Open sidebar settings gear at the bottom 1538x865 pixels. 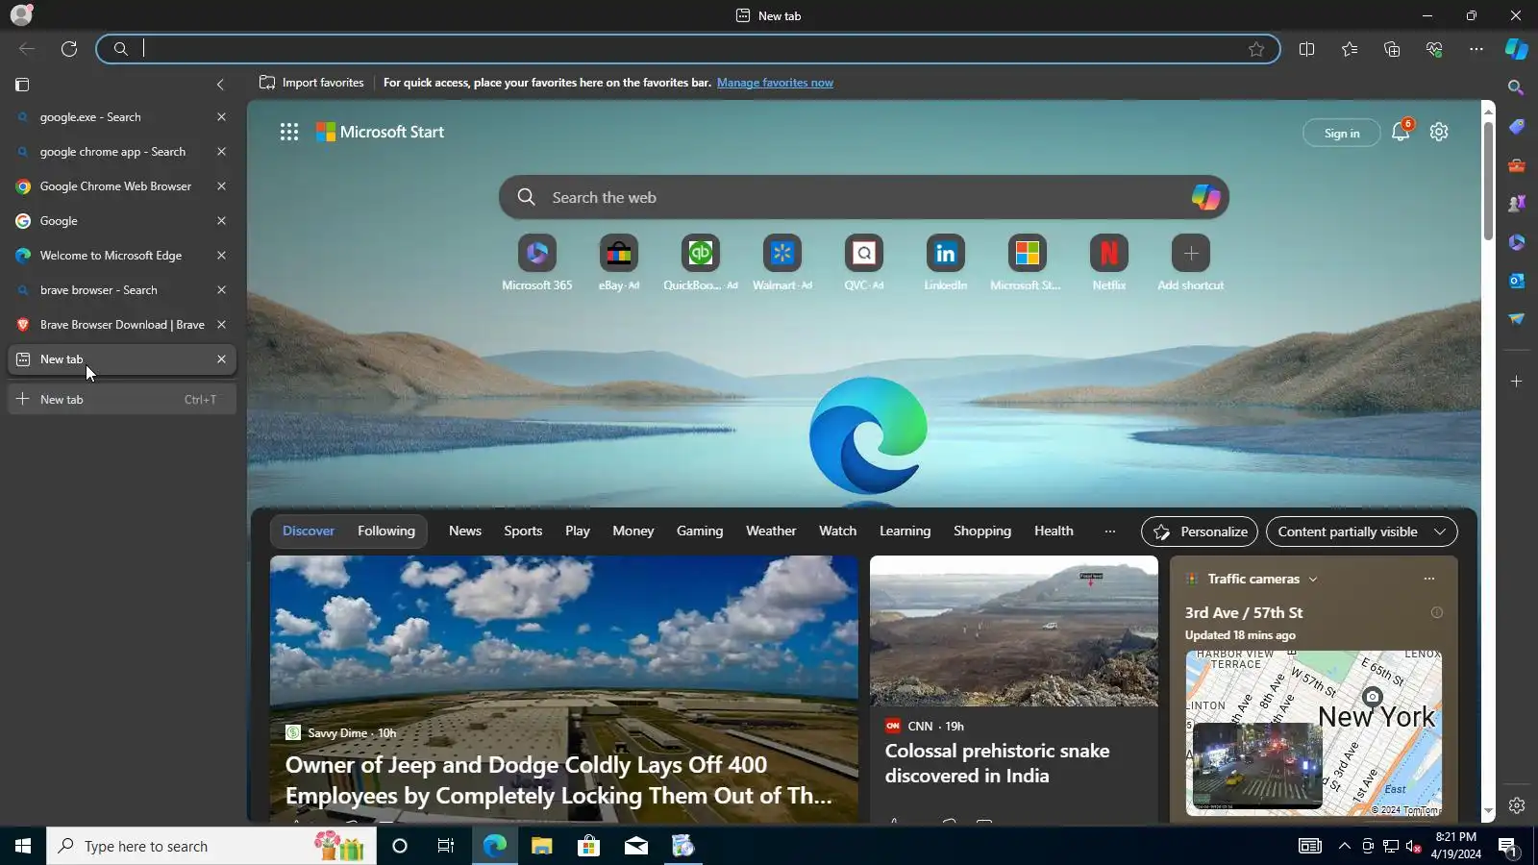coord(1516,805)
